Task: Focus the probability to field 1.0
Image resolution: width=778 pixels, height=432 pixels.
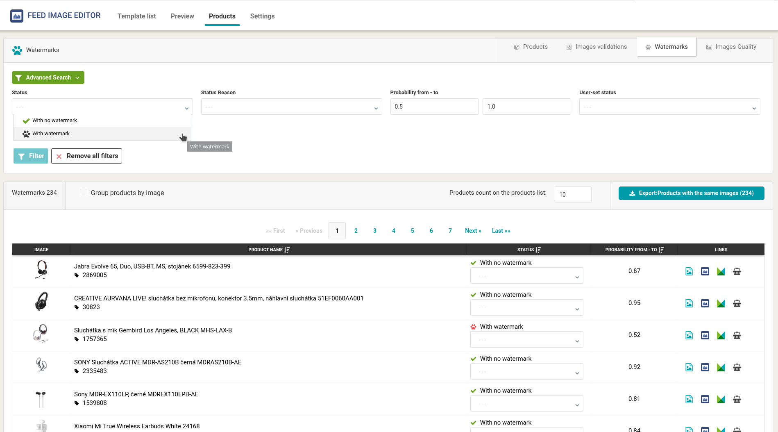Action: coord(527,107)
